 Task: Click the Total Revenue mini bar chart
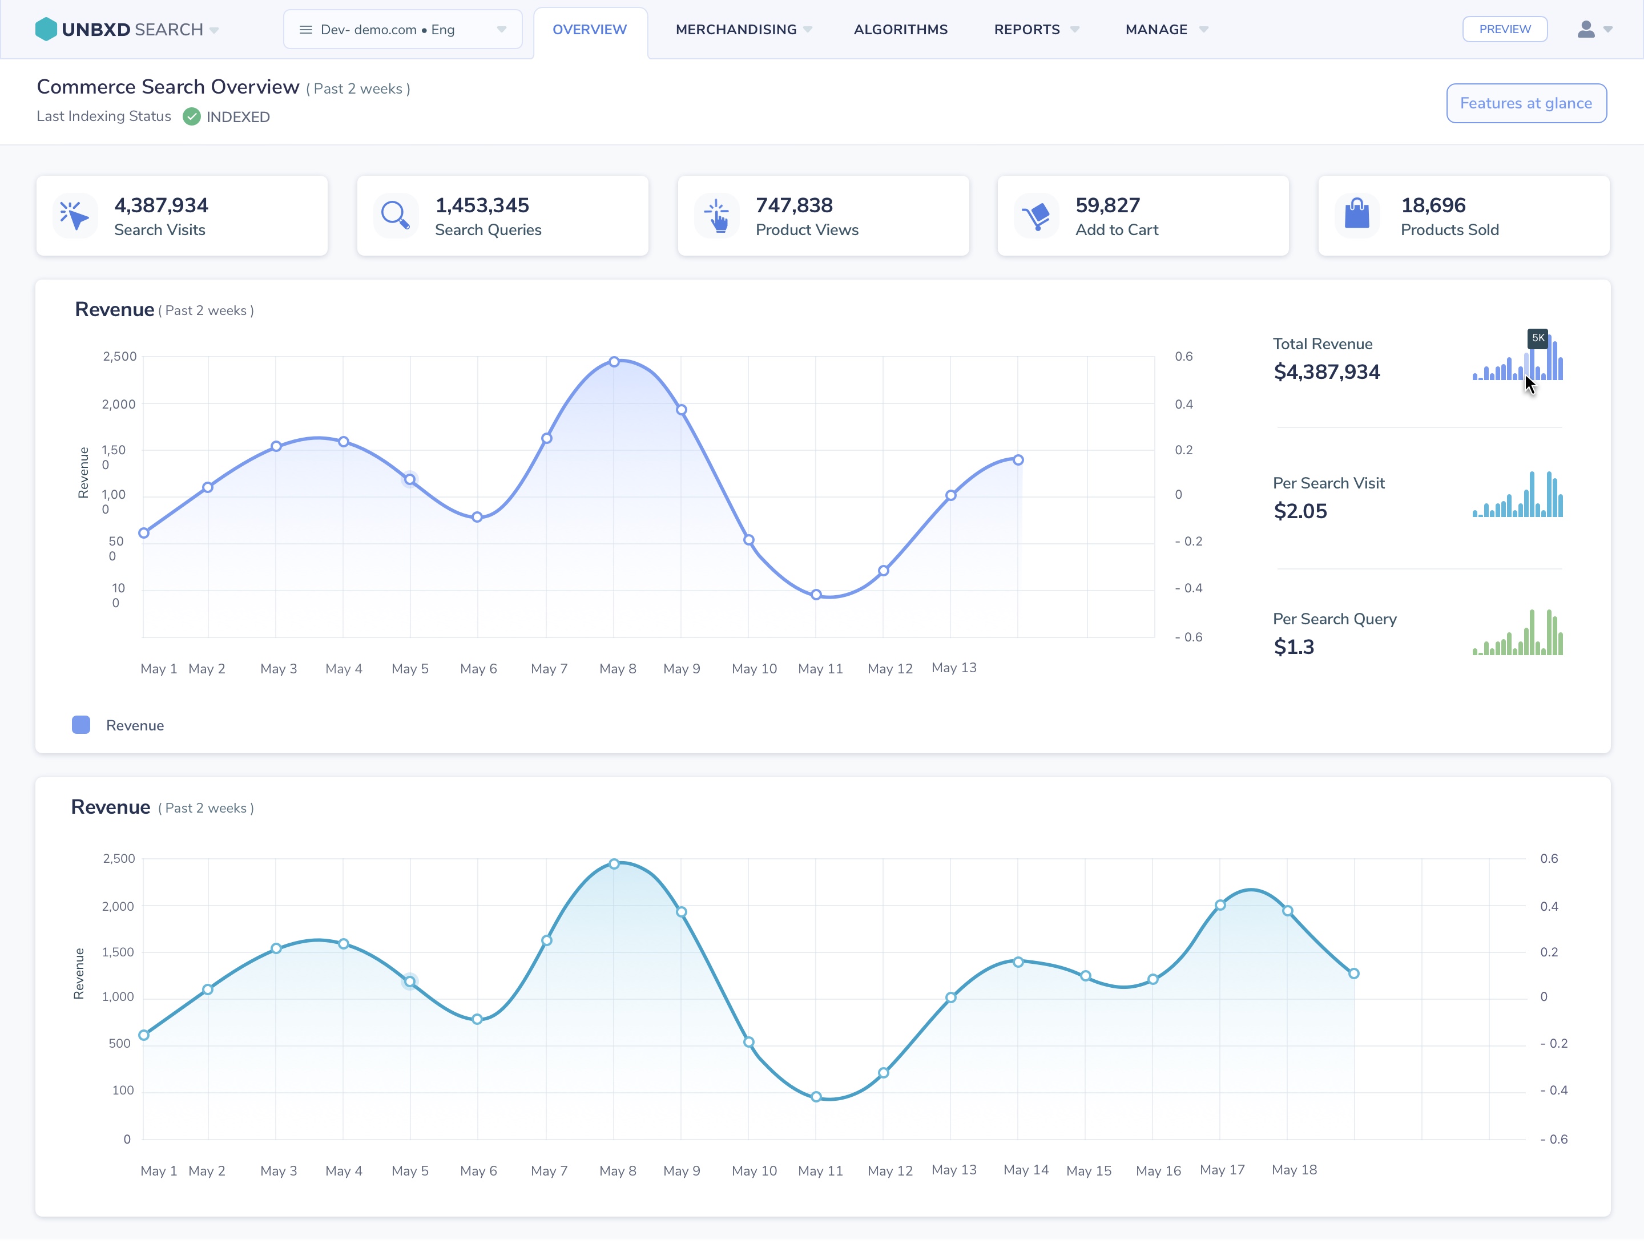click(x=1518, y=358)
